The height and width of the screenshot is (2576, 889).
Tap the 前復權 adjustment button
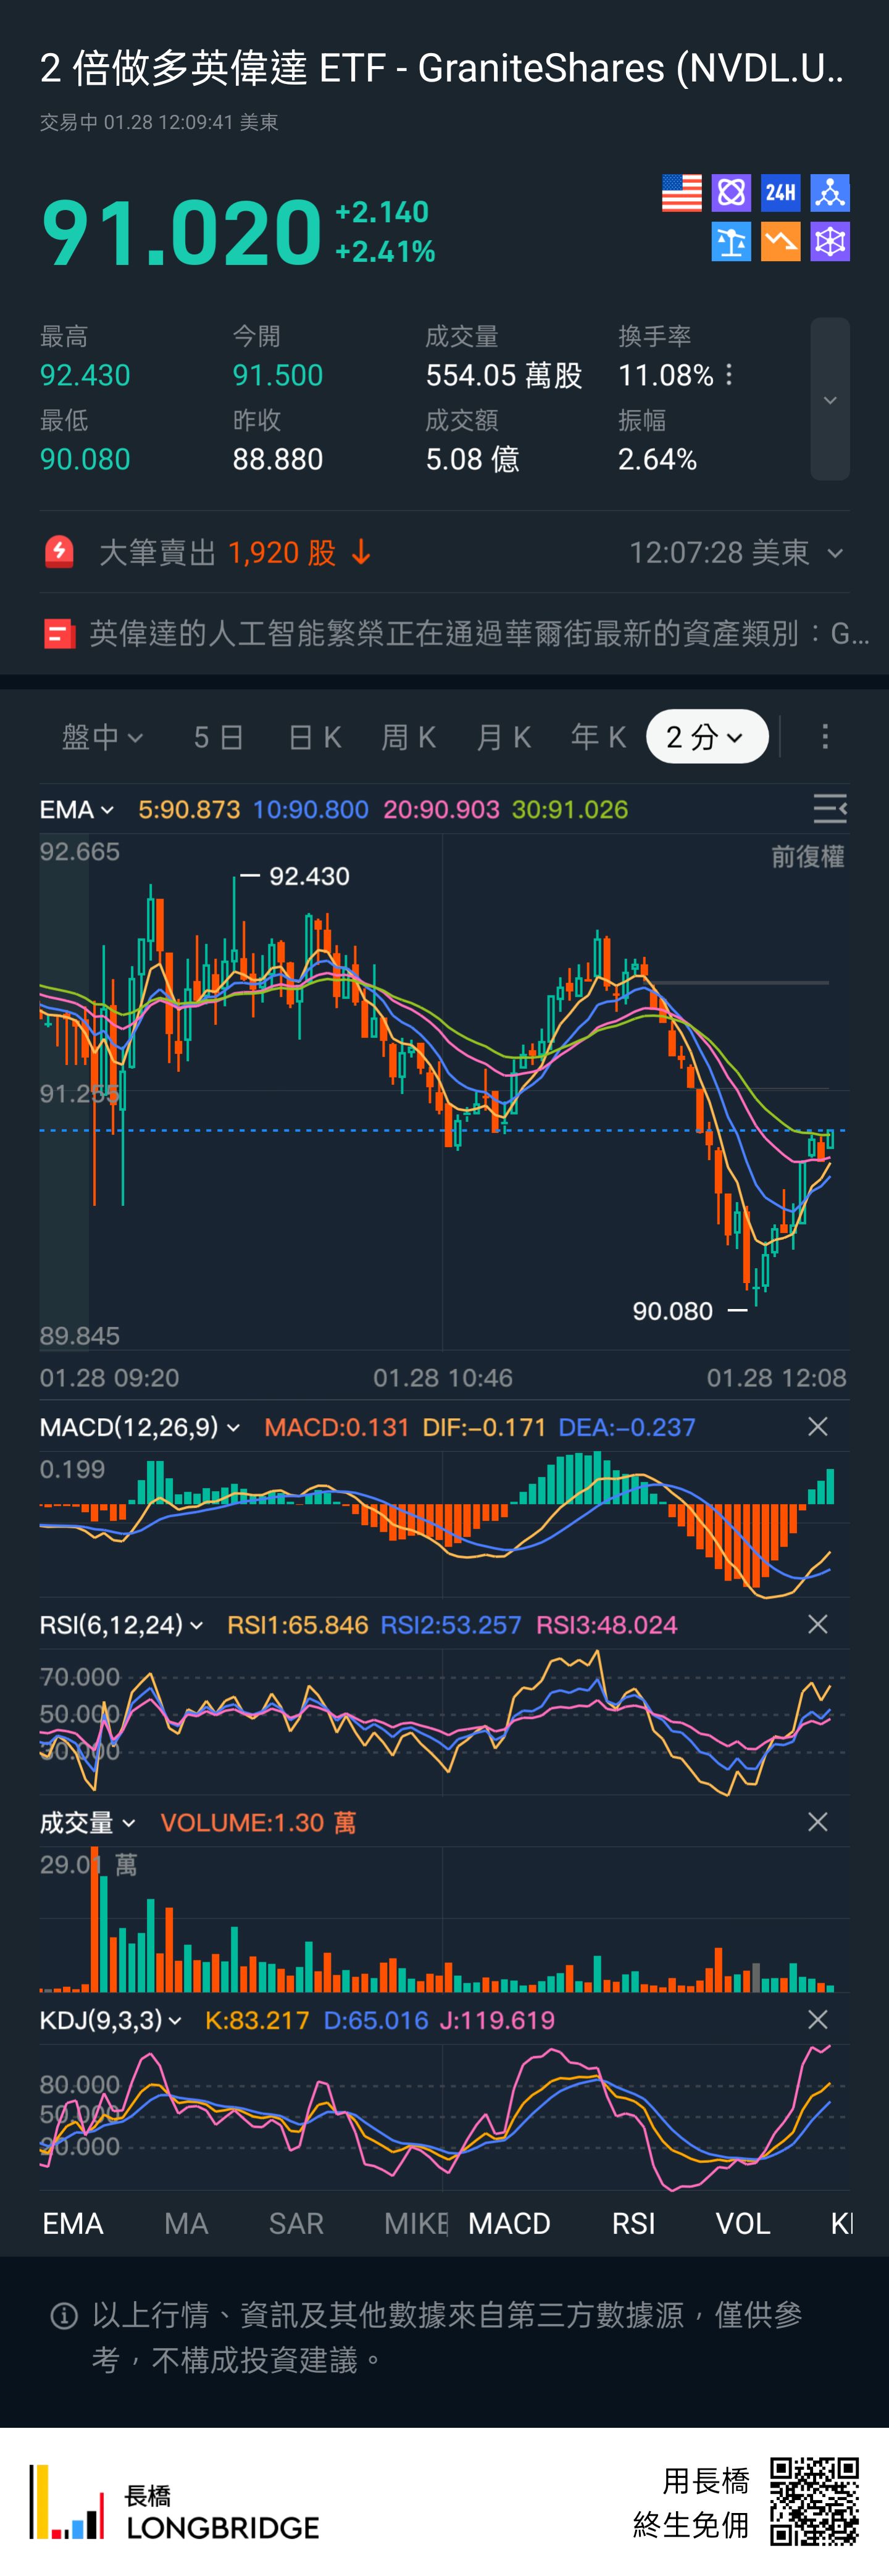(806, 857)
